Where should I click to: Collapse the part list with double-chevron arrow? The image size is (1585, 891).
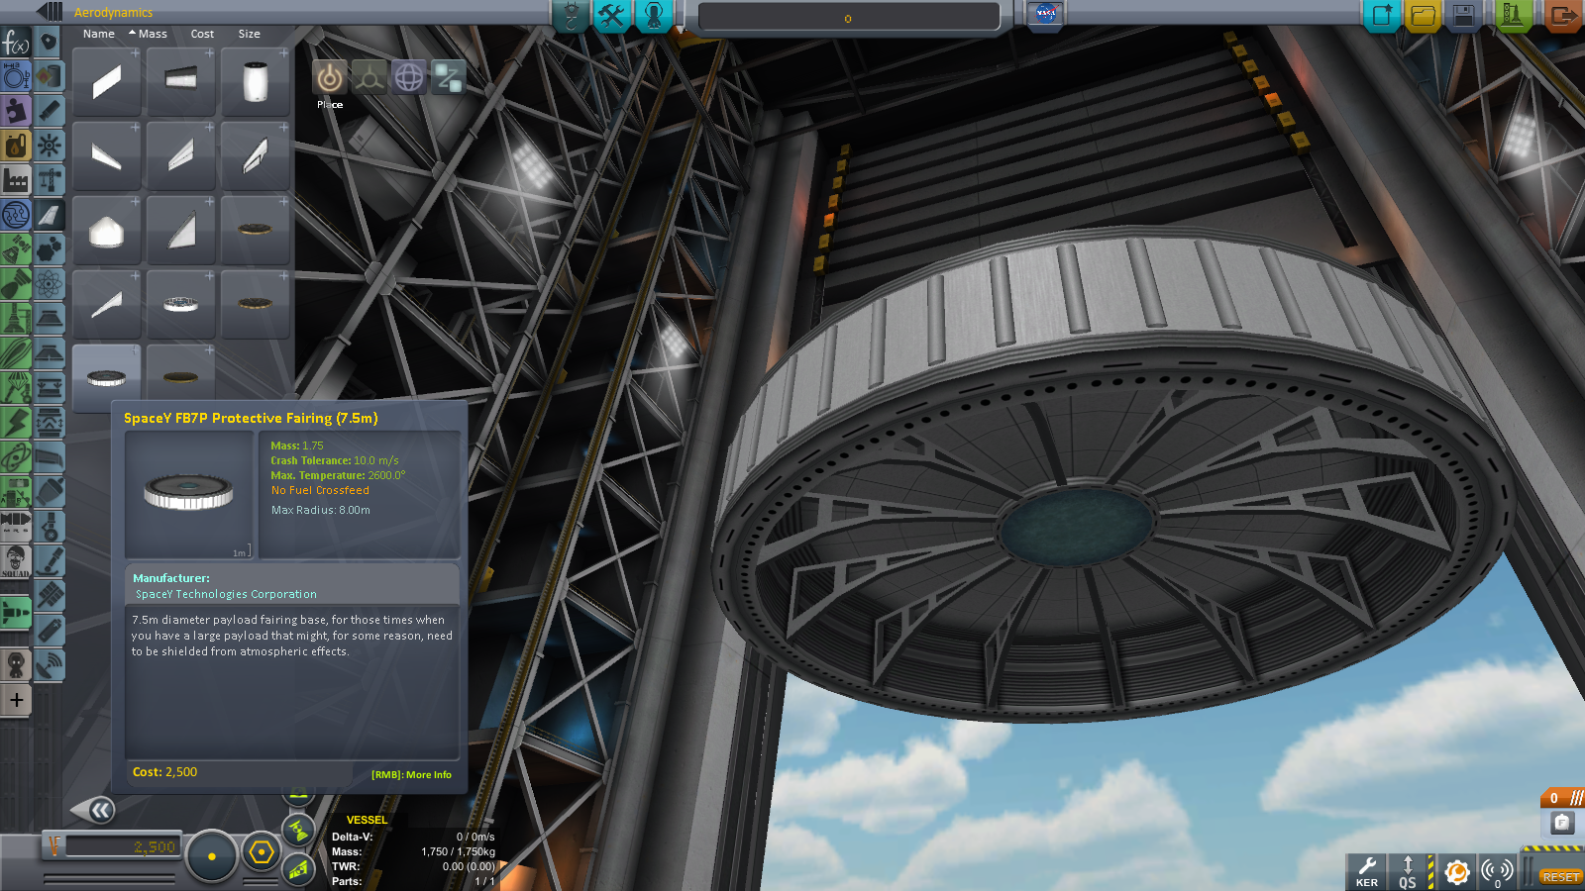tap(94, 811)
